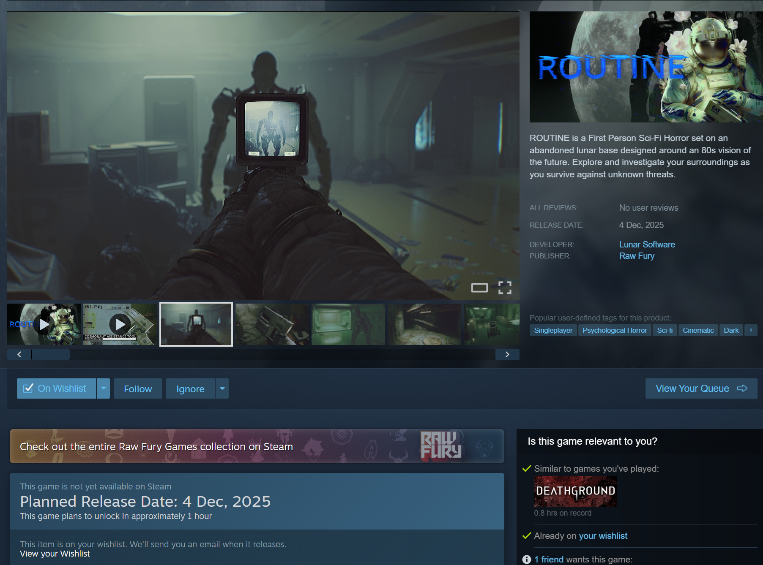Expand the wishlist options dropdown arrow
The height and width of the screenshot is (565, 763).
104,388
